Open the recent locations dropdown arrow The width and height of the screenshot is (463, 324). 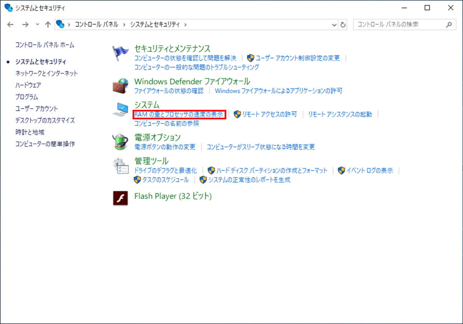(x=37, y=24)
